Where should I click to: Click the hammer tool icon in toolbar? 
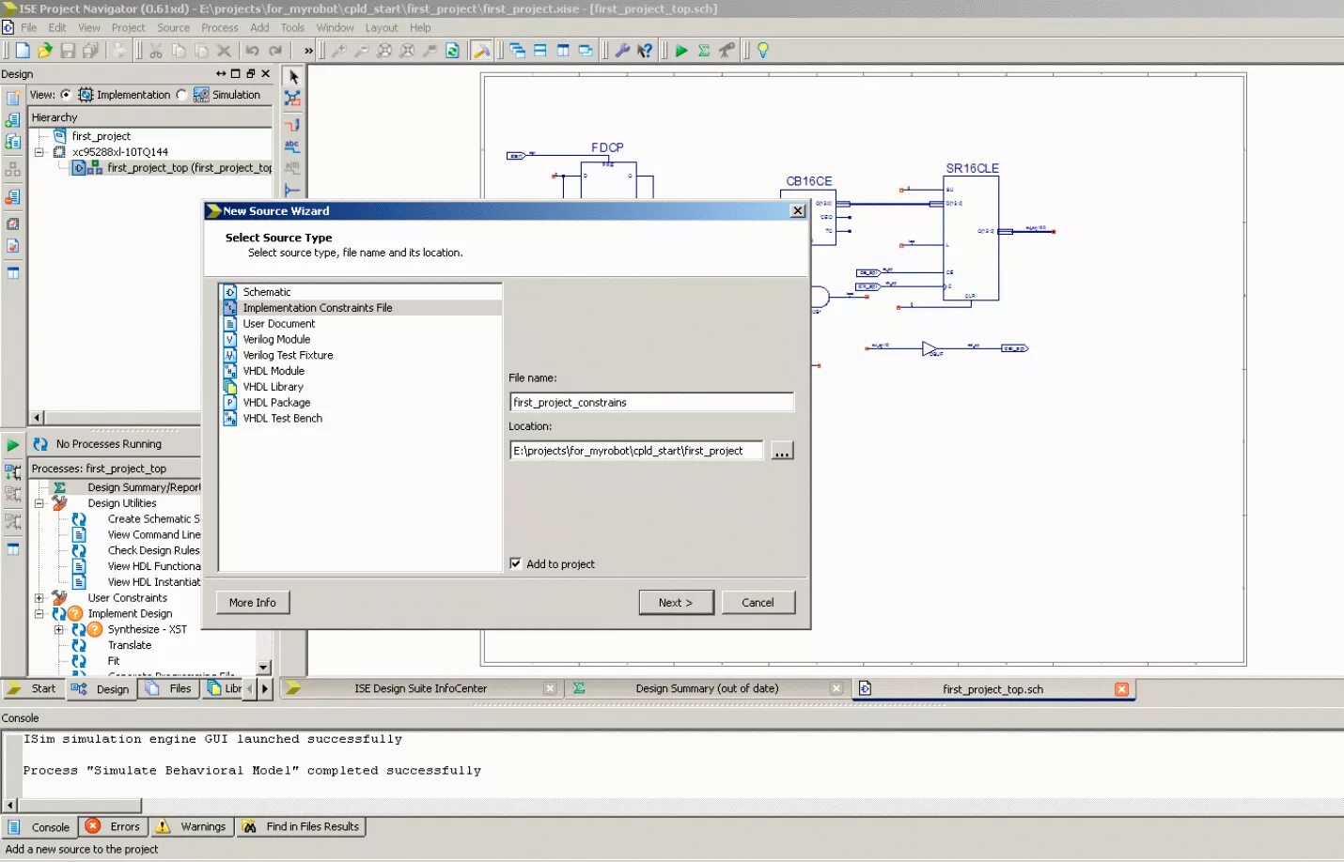coord(481,51)
